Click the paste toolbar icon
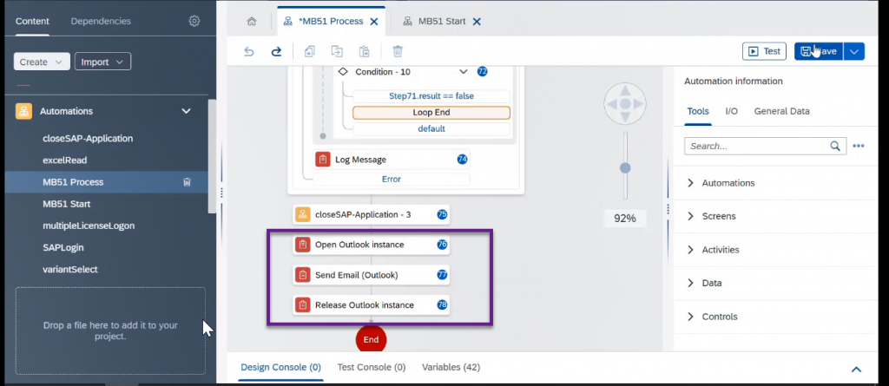 tap(364, 51)
